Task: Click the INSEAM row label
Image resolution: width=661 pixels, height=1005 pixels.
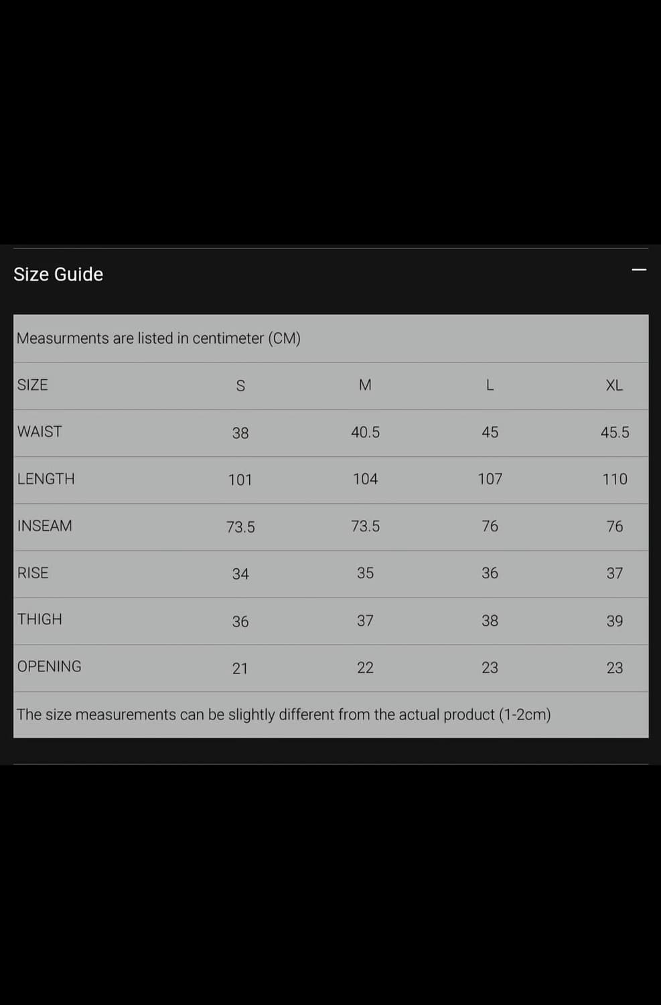Action: pyautogui.click(x=45, y=526)
